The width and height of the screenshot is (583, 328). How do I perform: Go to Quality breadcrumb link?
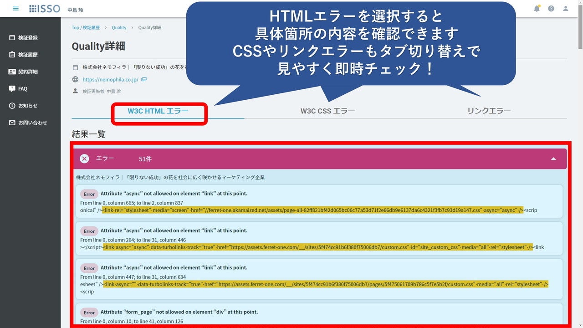[119, 28]
